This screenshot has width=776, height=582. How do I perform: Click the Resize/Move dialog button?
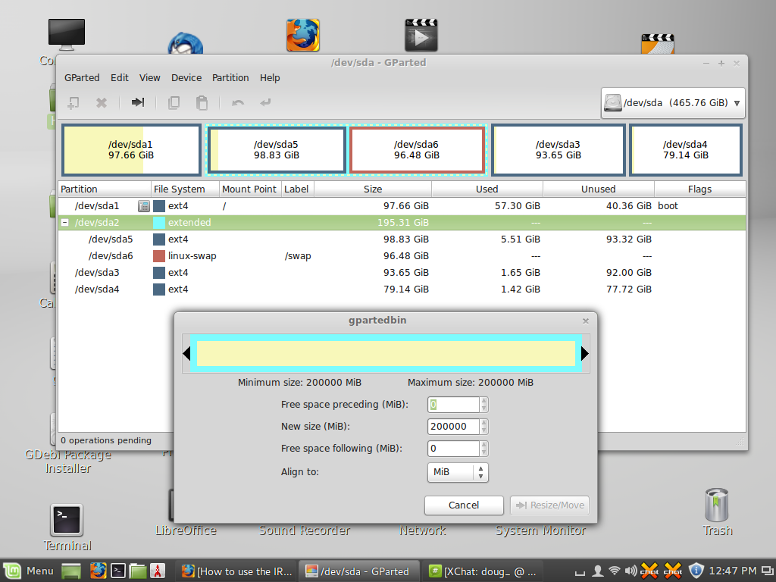(x=550, y=505)
